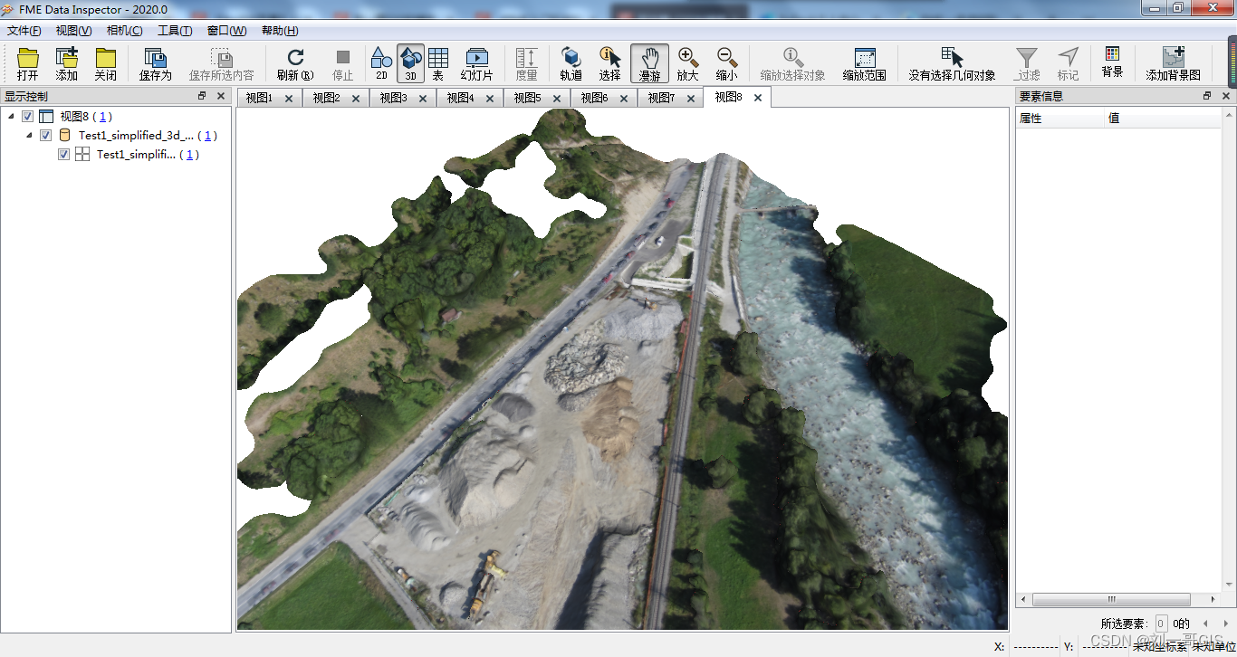The height and width of the screenshot is (657, 1237).
Task: Open the 帮助(H) menu
Action: pos(280,31)
